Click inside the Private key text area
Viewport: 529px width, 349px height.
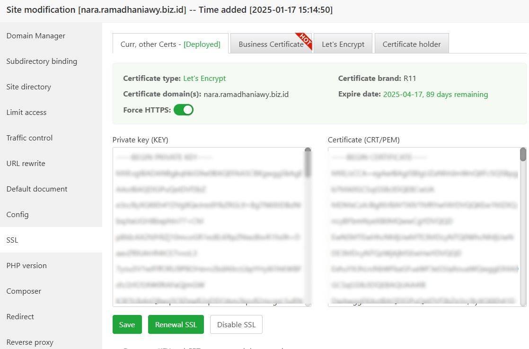pos(208,227)
